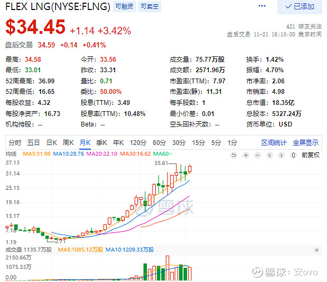Switch to the 季K chart tab

point(101,143)
